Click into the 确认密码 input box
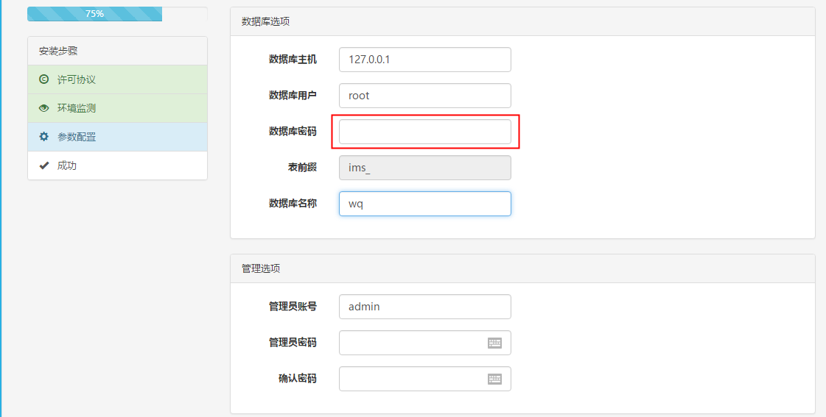Screen dimensions: 826x417 (x=410, y=379)
